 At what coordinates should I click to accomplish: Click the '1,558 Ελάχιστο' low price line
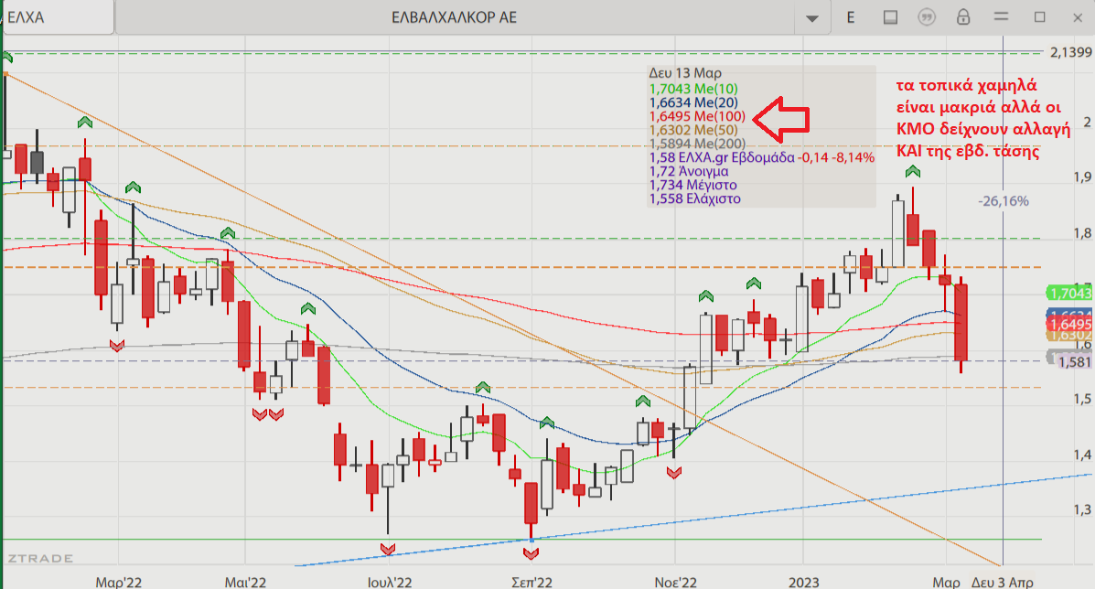pos(695,198)
